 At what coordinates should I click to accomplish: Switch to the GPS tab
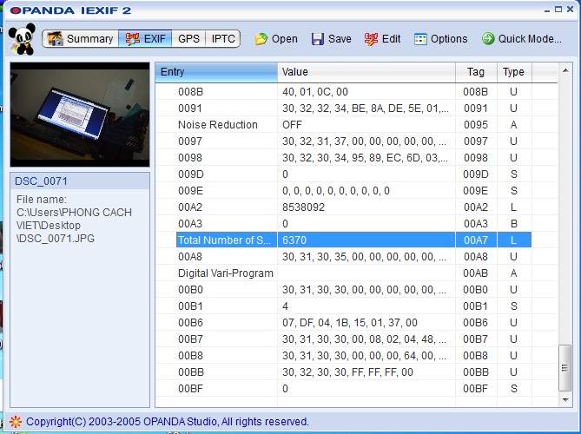[x=188, y=39]
